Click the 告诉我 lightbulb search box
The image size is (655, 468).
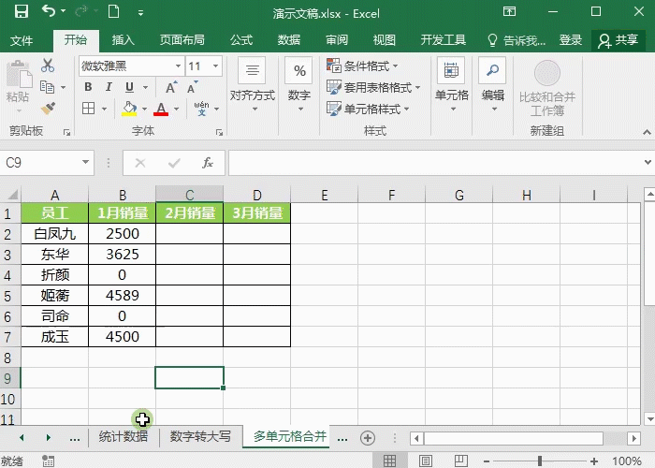(x=517, y=40)
